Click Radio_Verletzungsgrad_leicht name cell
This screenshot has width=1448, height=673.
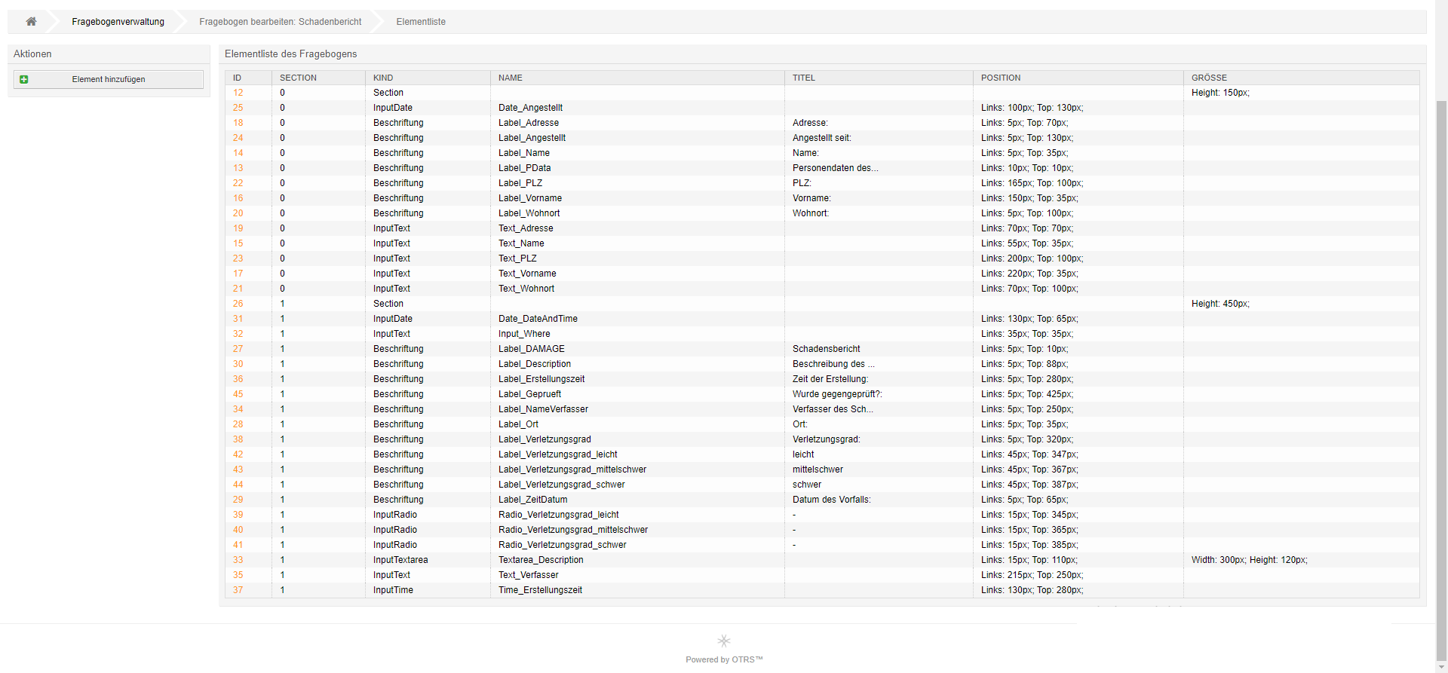point(637,515)
